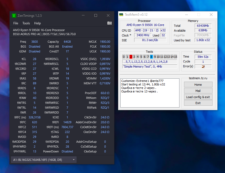Click the tREFI value 14829
Viewport: 225px width, 173px height.
tap(67, 122)
